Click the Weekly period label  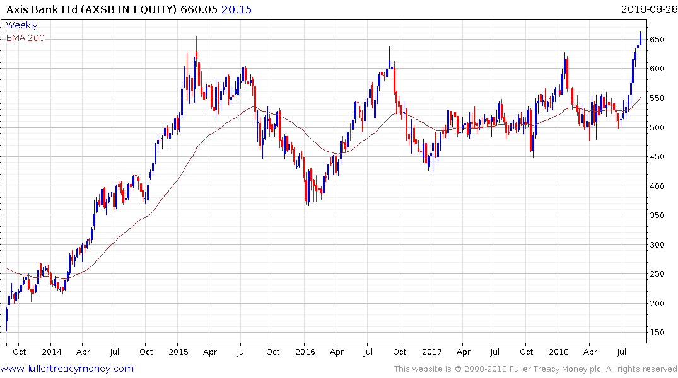(21, 25)
